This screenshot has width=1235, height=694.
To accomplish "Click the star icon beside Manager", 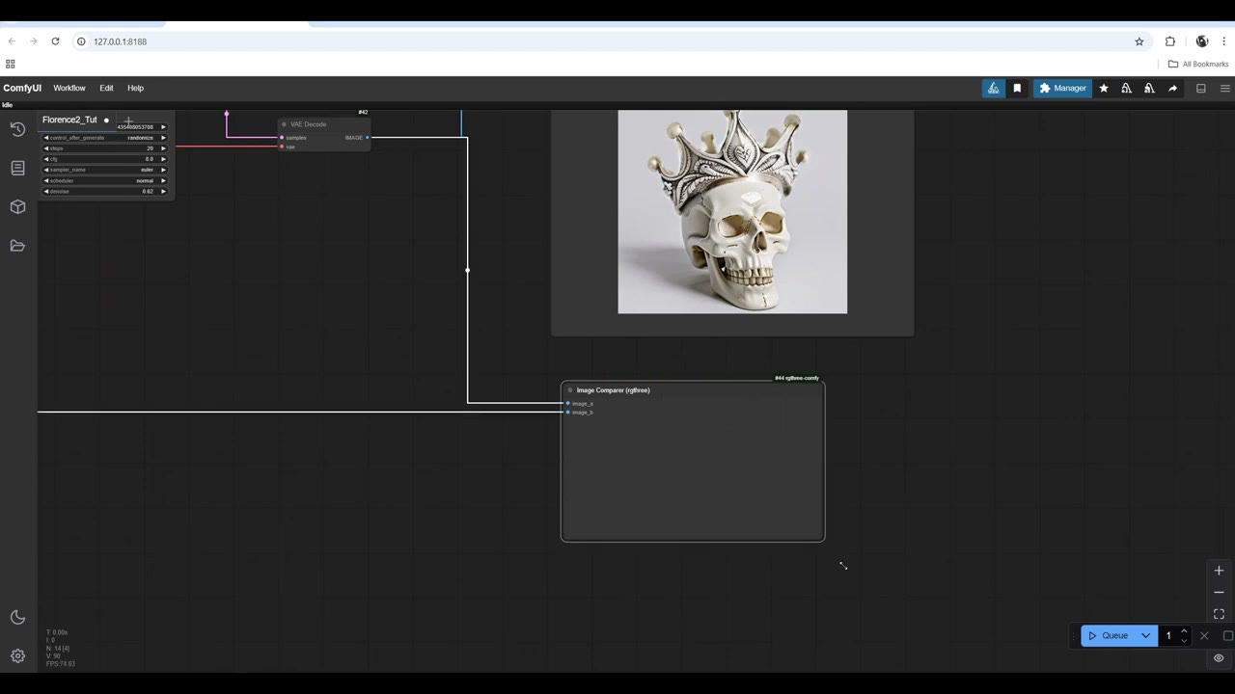I will pos(1104,88).
